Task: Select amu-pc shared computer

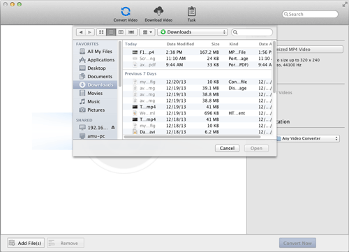Action: (x=96, y=136)
